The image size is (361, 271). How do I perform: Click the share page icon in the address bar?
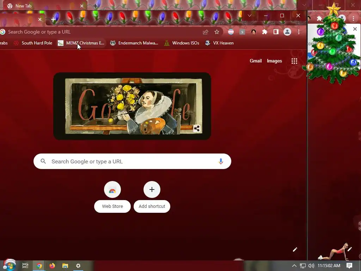tap(206, 32)
